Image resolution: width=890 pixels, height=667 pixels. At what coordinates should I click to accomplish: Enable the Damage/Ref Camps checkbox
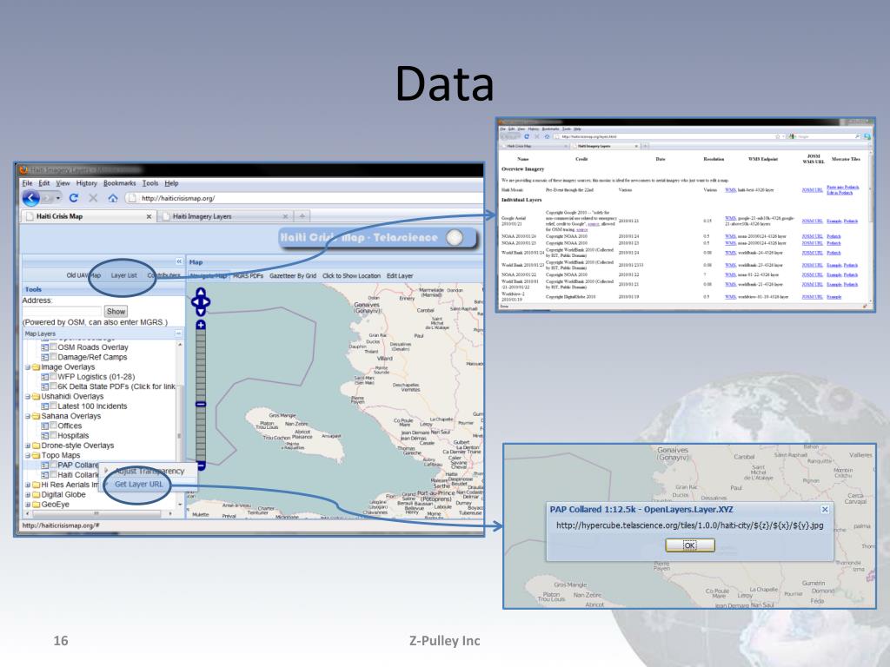(x=53, y=357)
